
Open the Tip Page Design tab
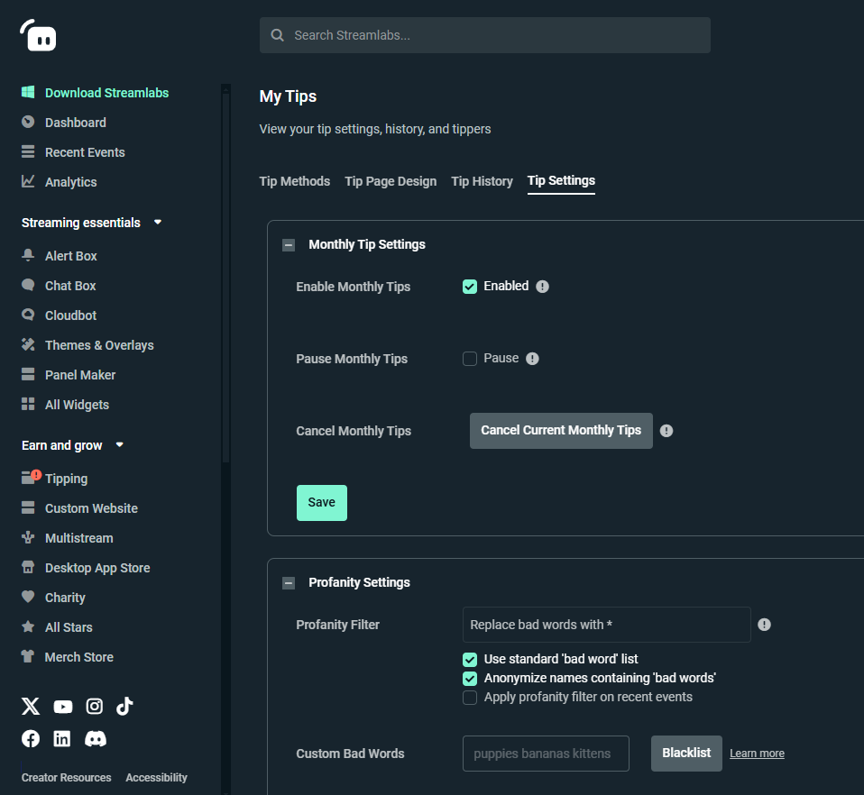(390, 181)
